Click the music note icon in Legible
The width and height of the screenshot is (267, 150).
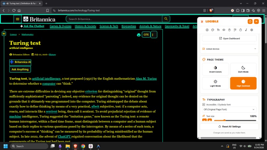[246, 30]
